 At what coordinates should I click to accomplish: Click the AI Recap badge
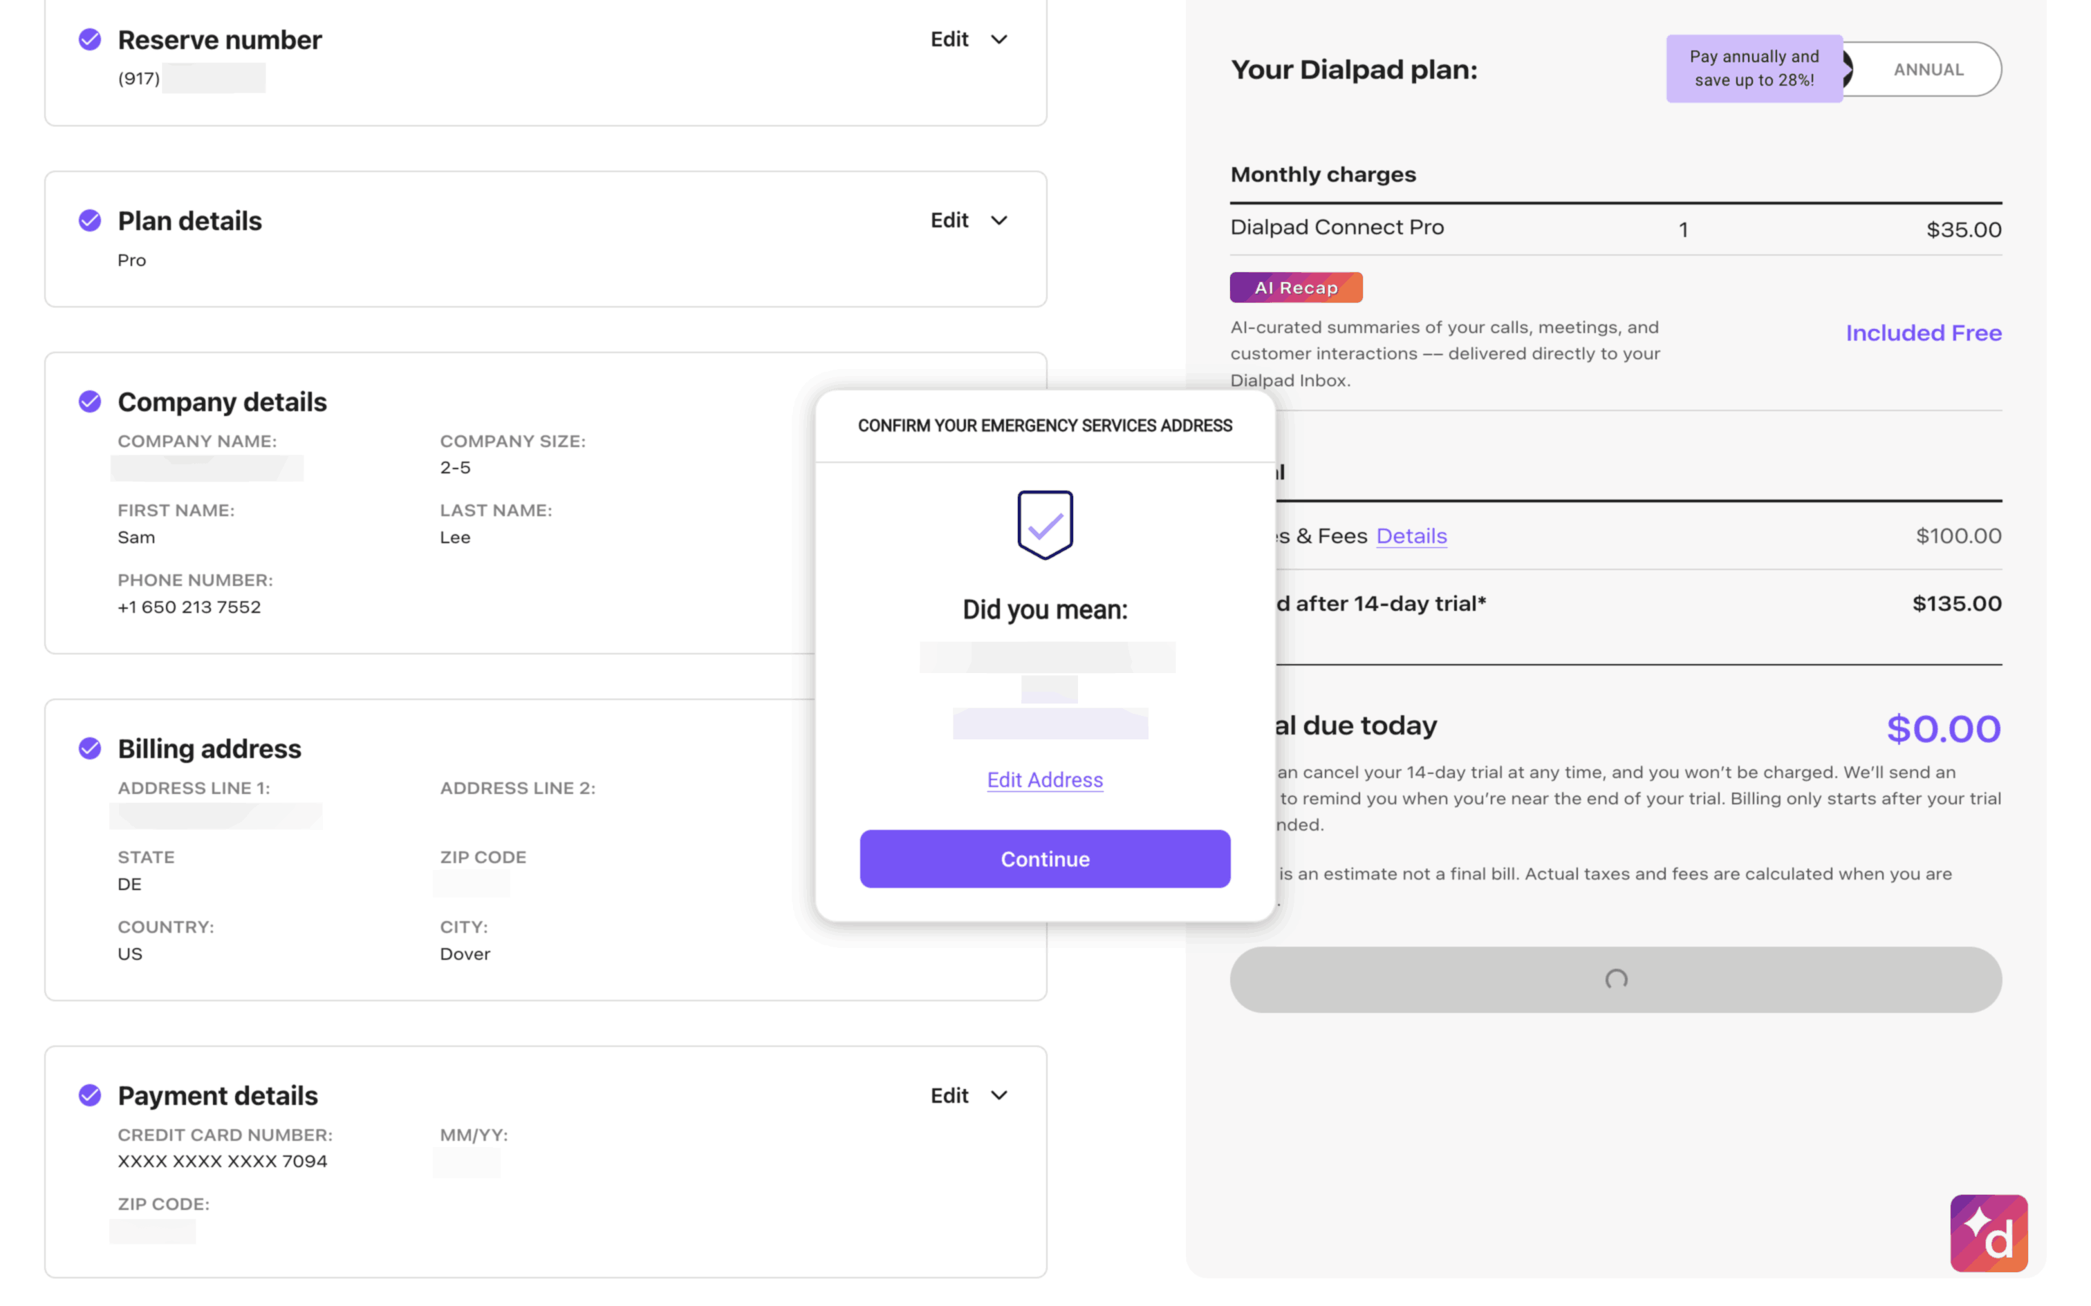tap(1295, 287)
